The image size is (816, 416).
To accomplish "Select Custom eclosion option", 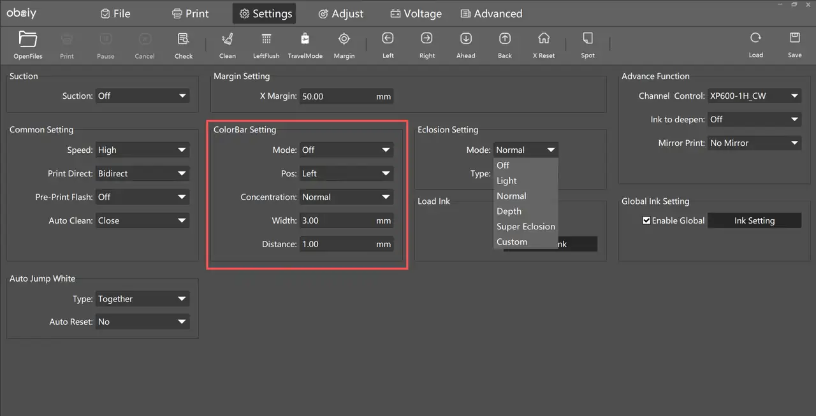I will 526,242.
